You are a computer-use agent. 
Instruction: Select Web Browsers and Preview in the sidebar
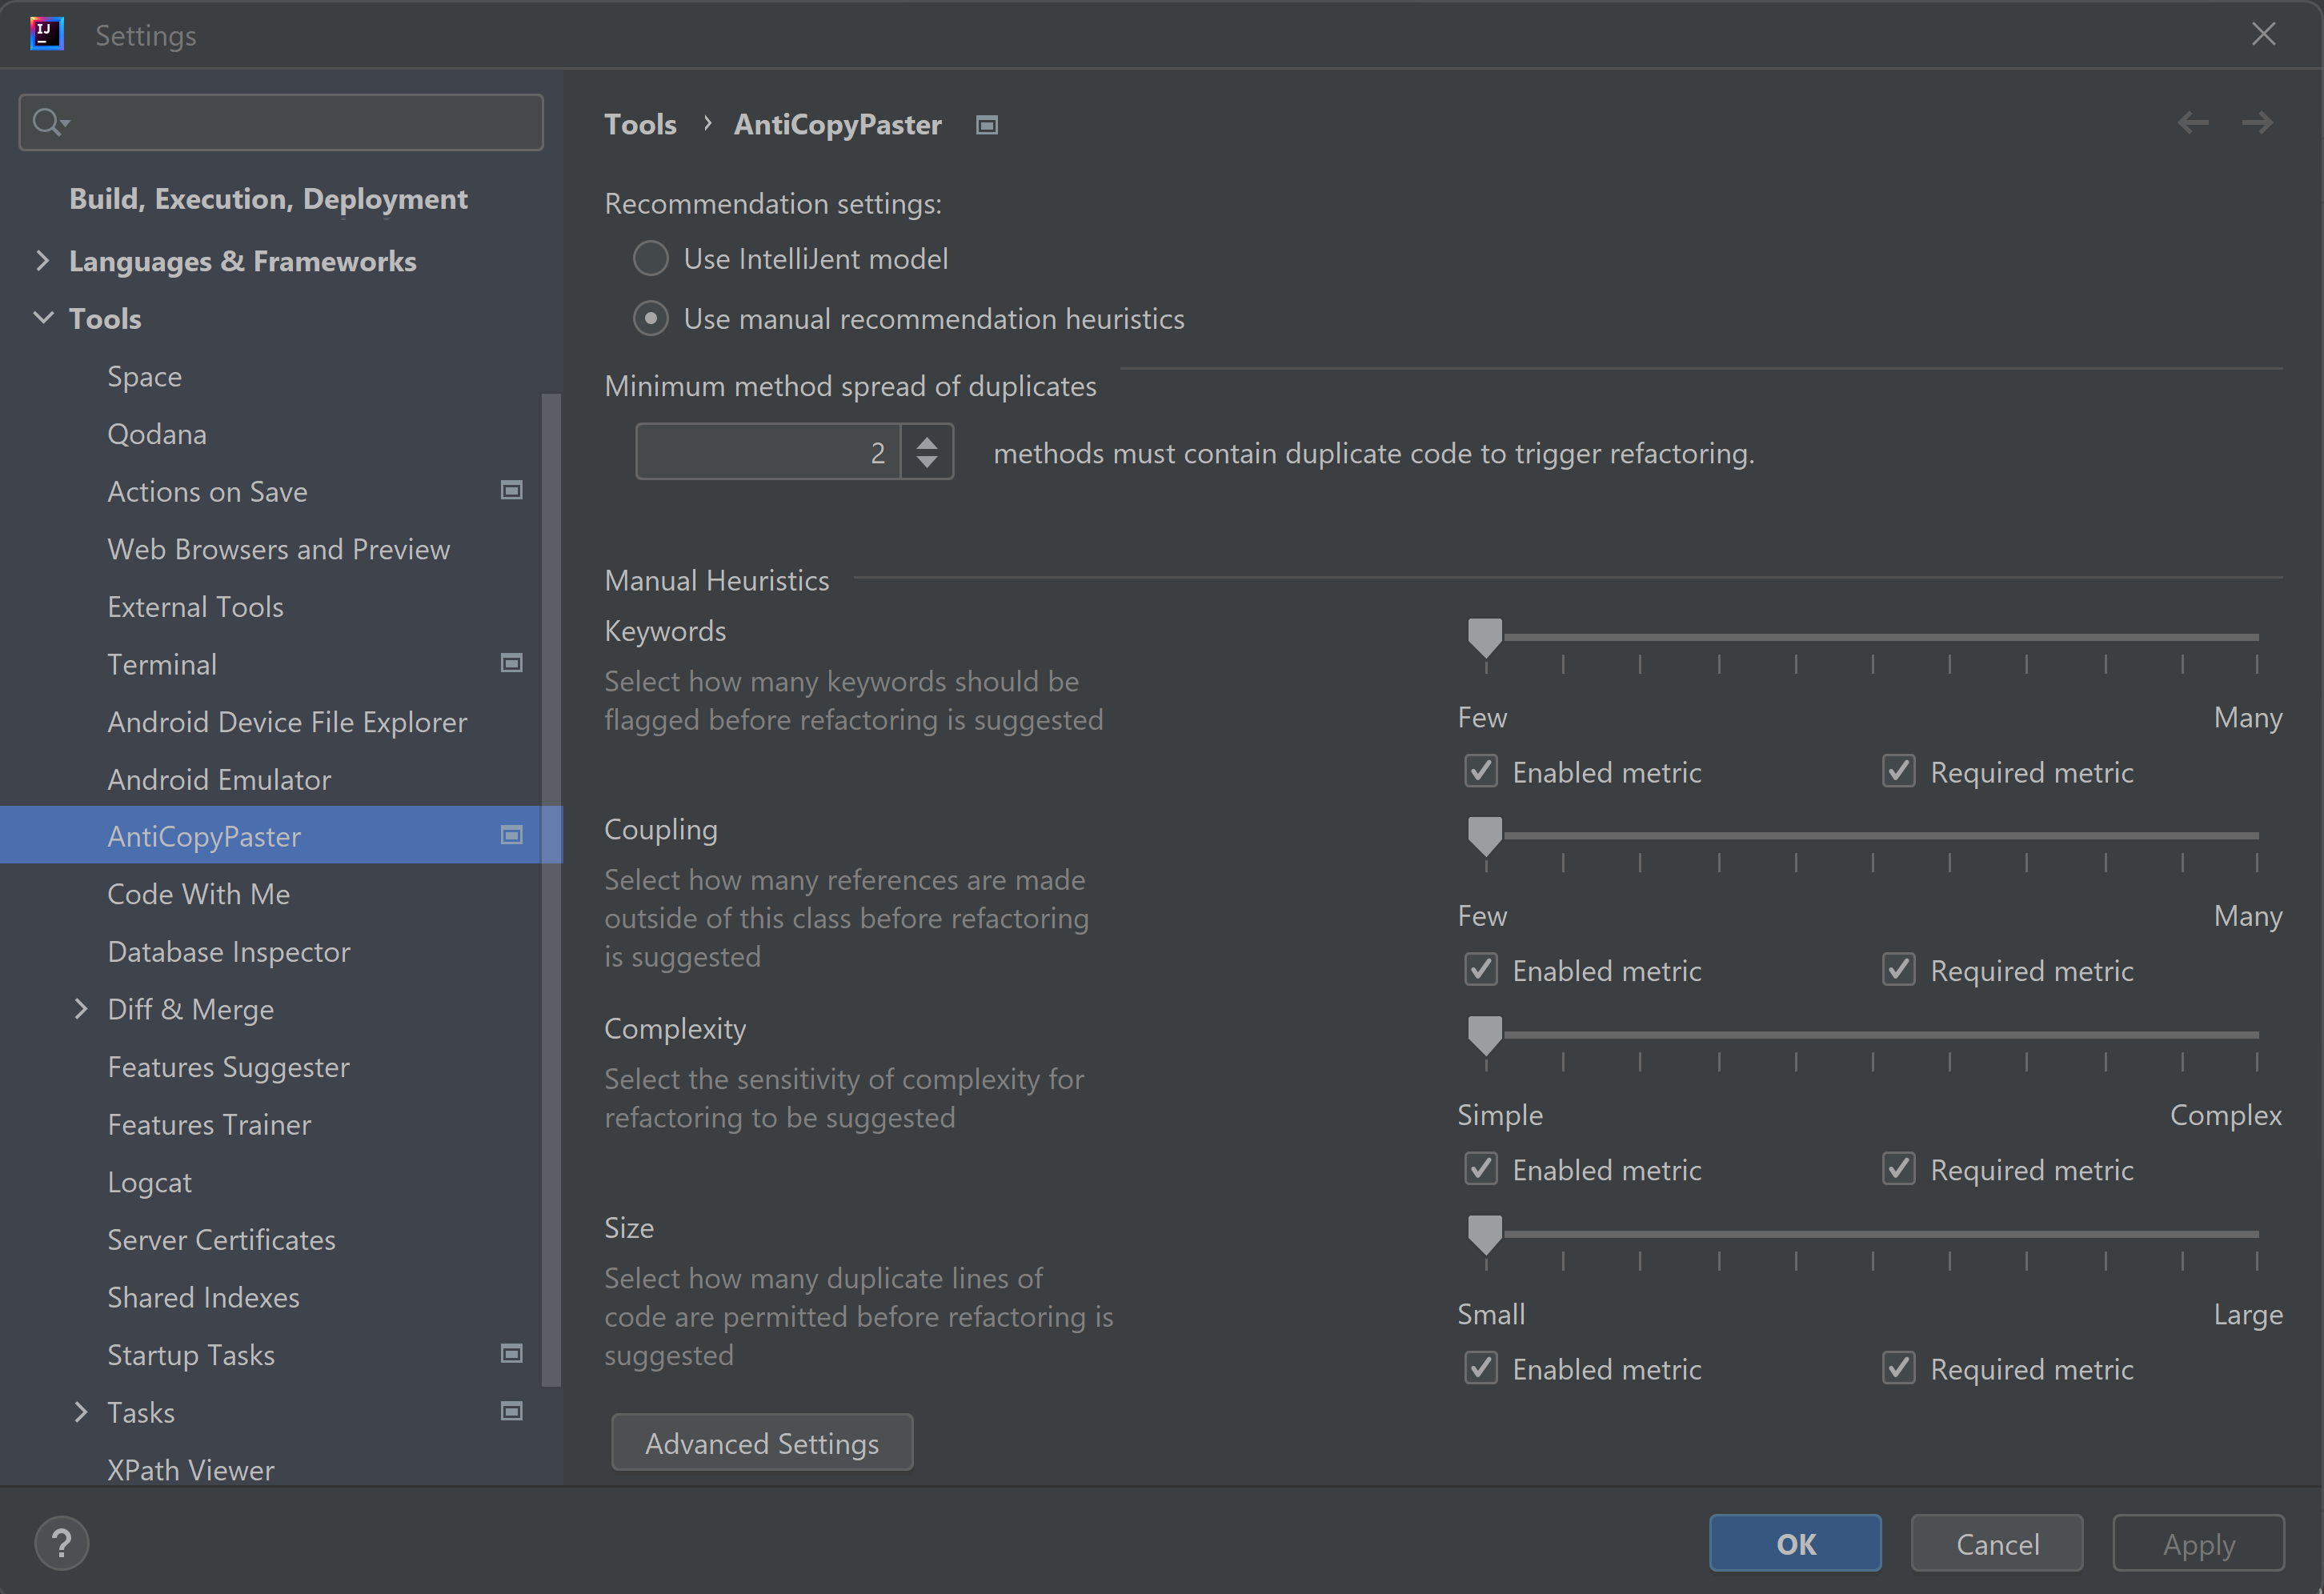(x=279, y=549)
